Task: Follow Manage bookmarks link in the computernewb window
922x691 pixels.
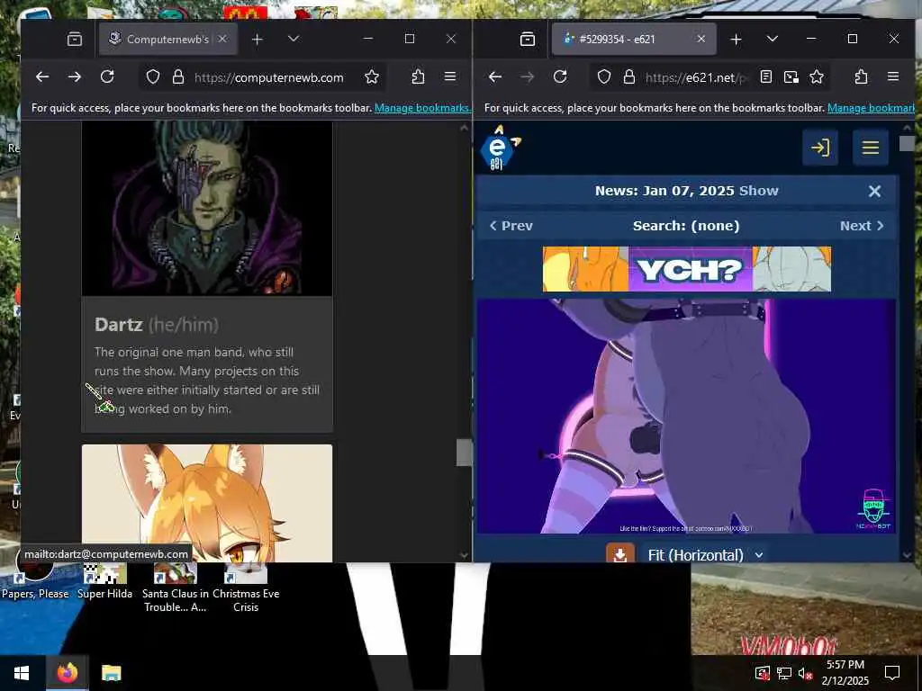Action: (421, 108)
